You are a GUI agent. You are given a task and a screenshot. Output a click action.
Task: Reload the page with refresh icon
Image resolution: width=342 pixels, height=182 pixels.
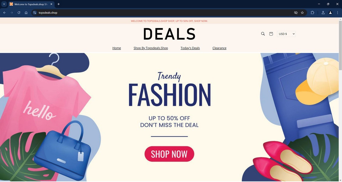point(19,13)
